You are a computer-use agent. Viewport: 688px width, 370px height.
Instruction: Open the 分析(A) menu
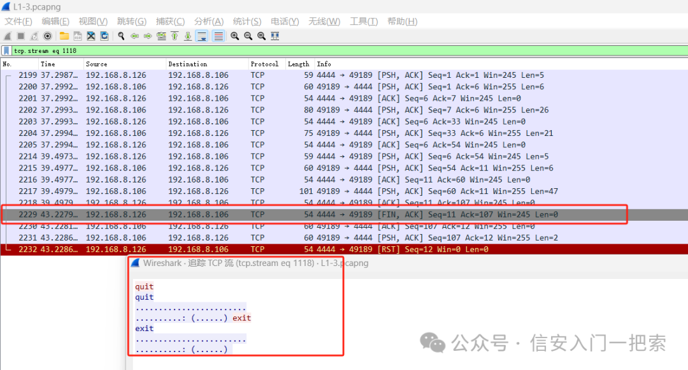point(209,21)
